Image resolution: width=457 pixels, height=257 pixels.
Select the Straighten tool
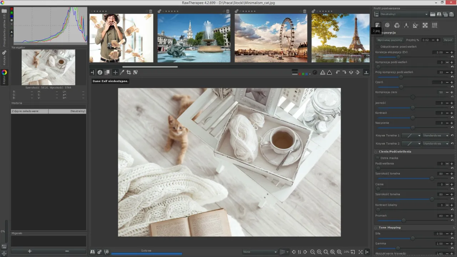point(135,72)
